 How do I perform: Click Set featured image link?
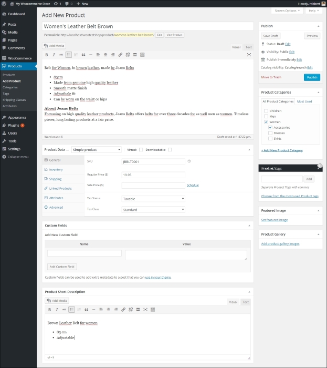275,220
